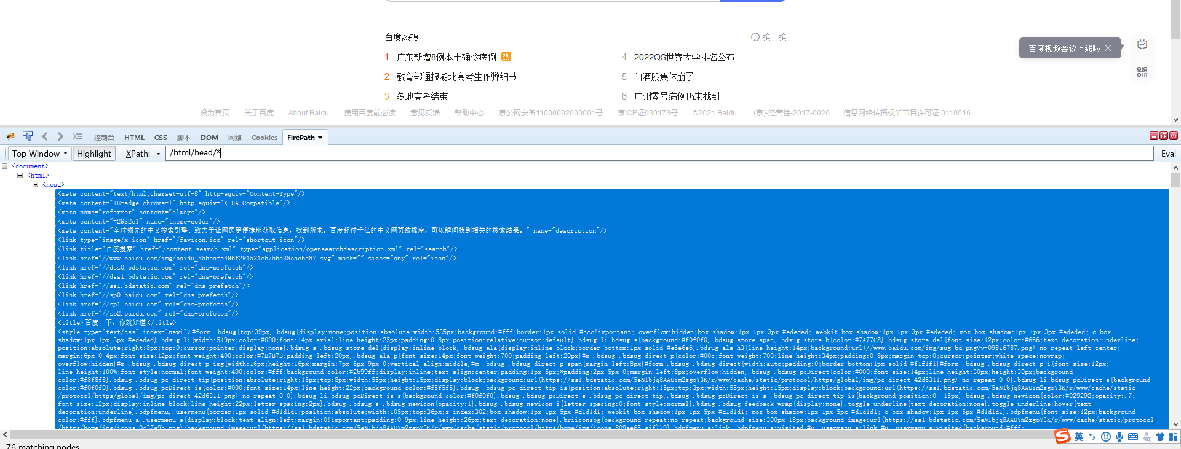Open the Sogou toolbox grid icon
This screenshot has height=449, width=1181.
pyautogui.click(x=1174, y=437)
